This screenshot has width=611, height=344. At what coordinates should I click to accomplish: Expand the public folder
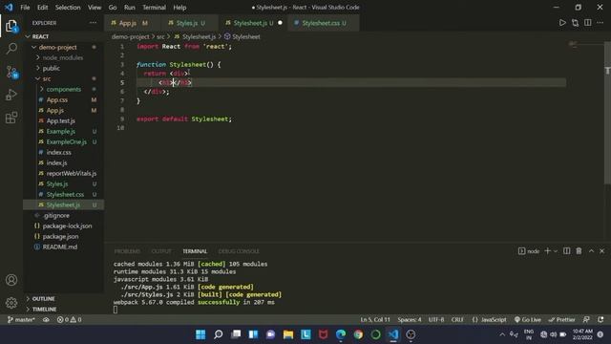pos(64,68)
